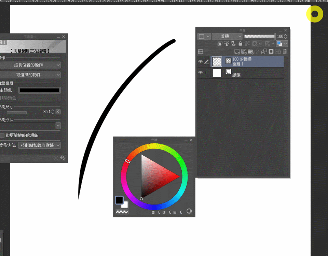Click merge with lower layer icon
Screen dimensions: 328x256
click(264, 52)
